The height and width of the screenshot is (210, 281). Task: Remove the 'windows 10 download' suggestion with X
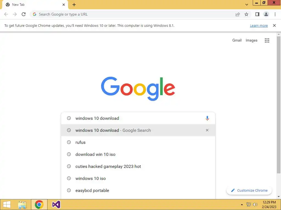[x=207, y=130]
